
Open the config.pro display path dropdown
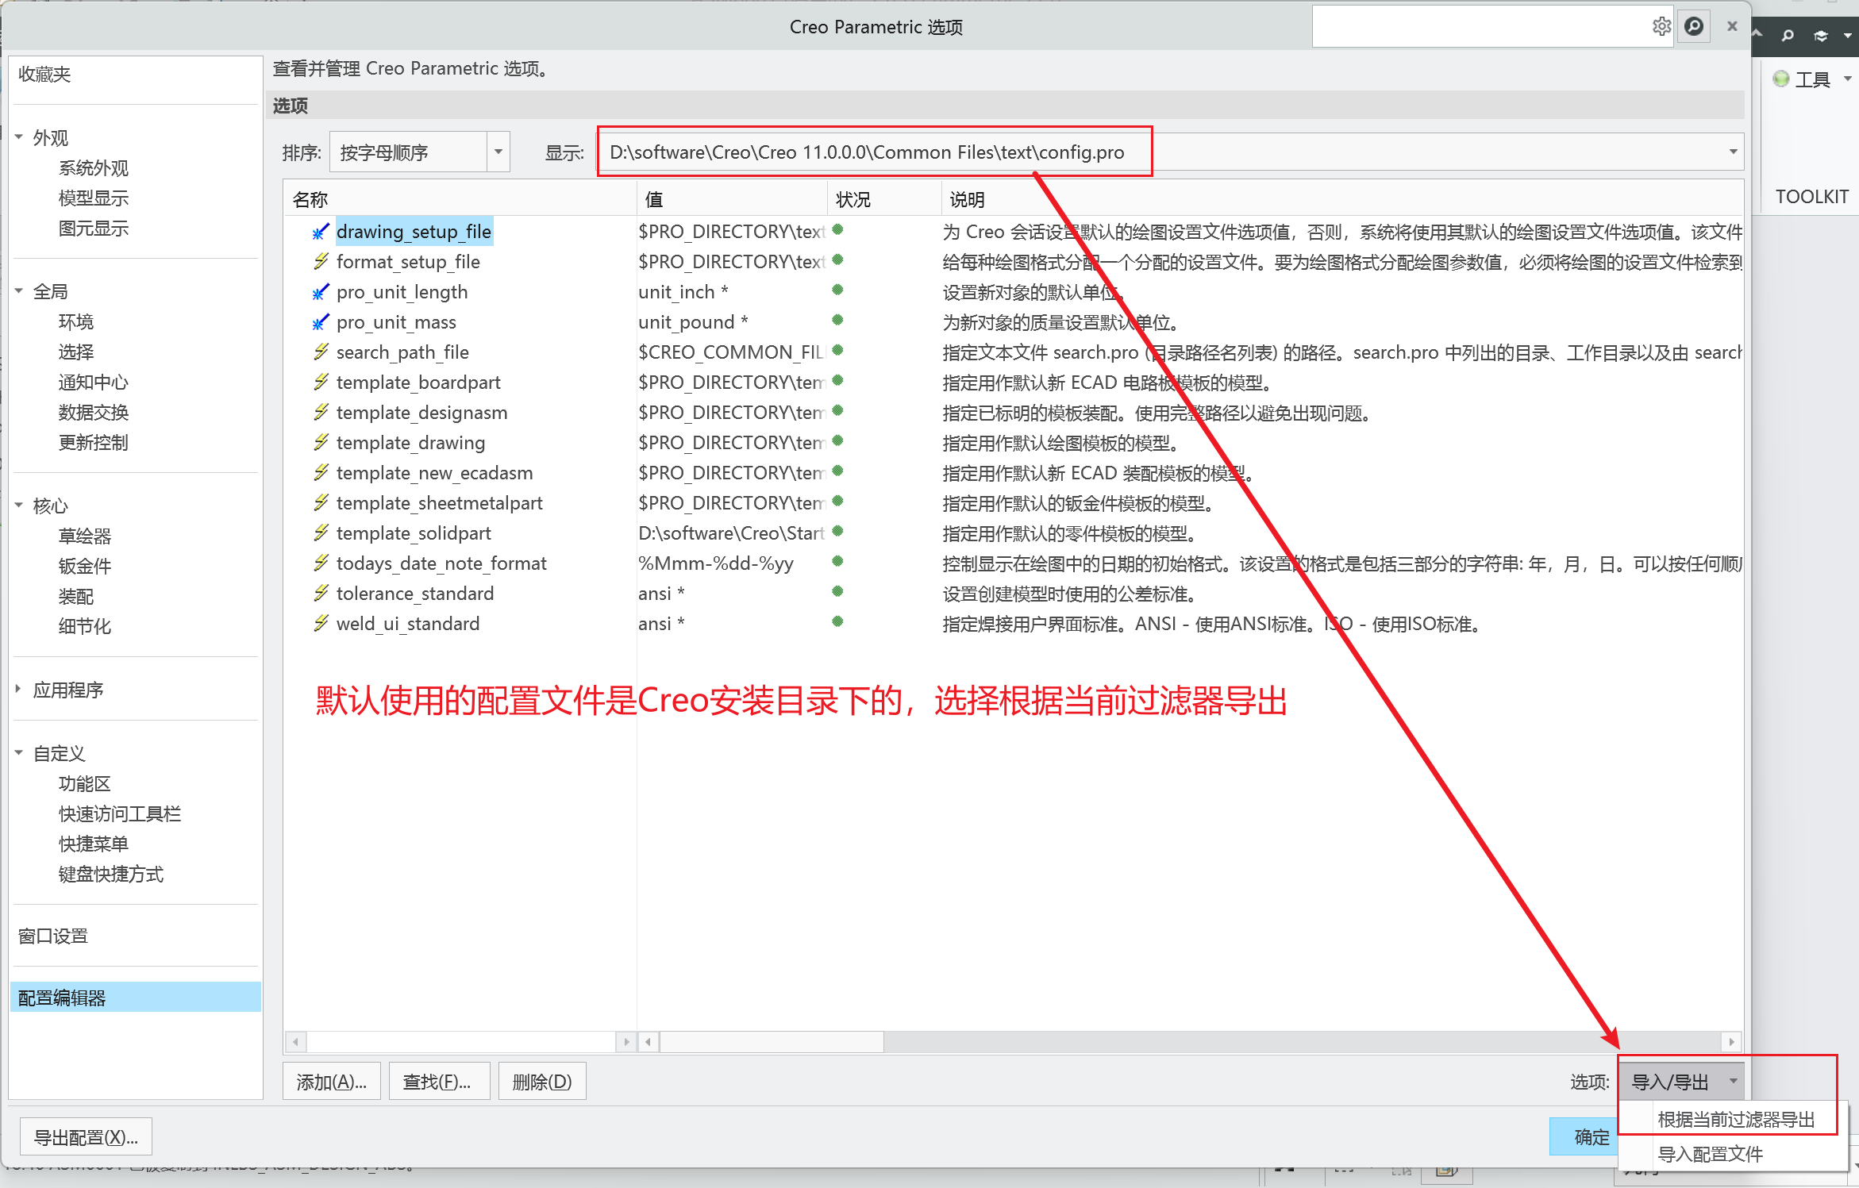click(1733, 152)
